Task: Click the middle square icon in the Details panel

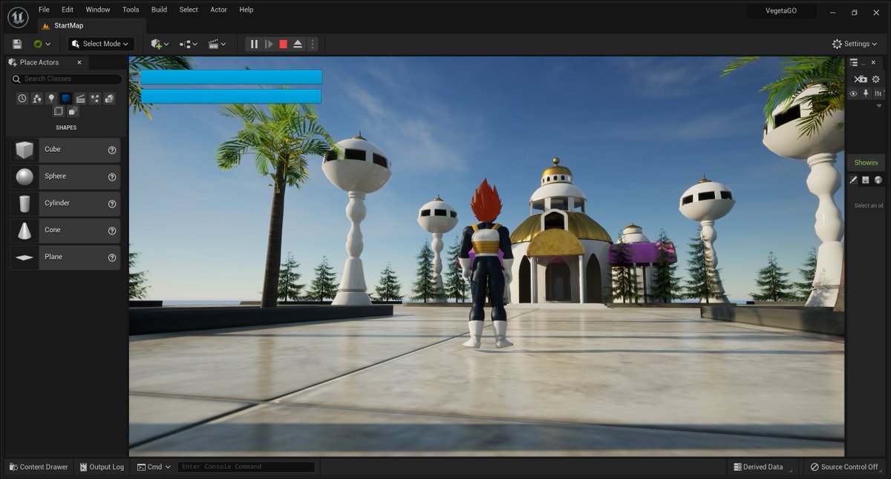Action: (866, 179)
